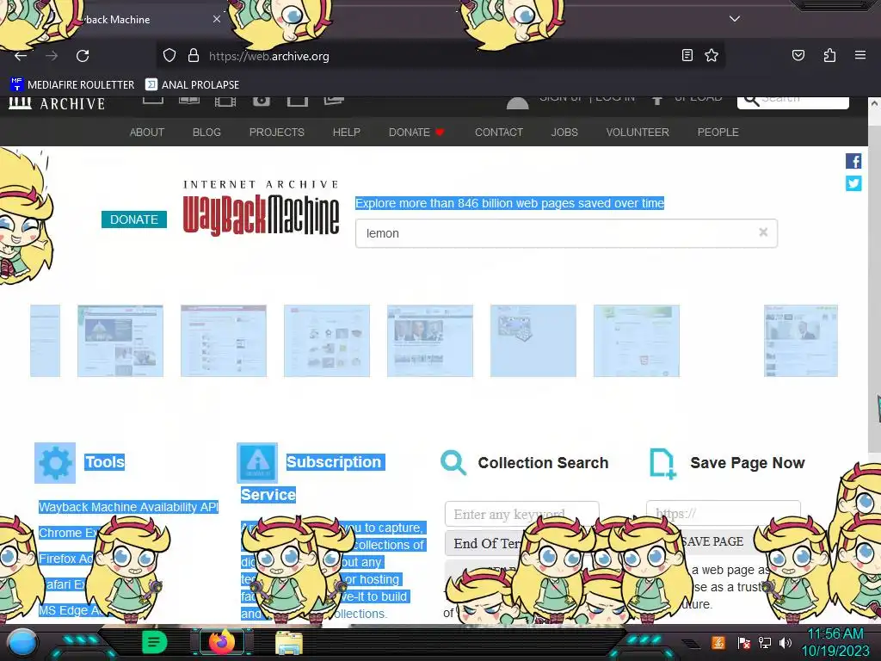Open the VOLUNTEER menu item

pos(638,132)
